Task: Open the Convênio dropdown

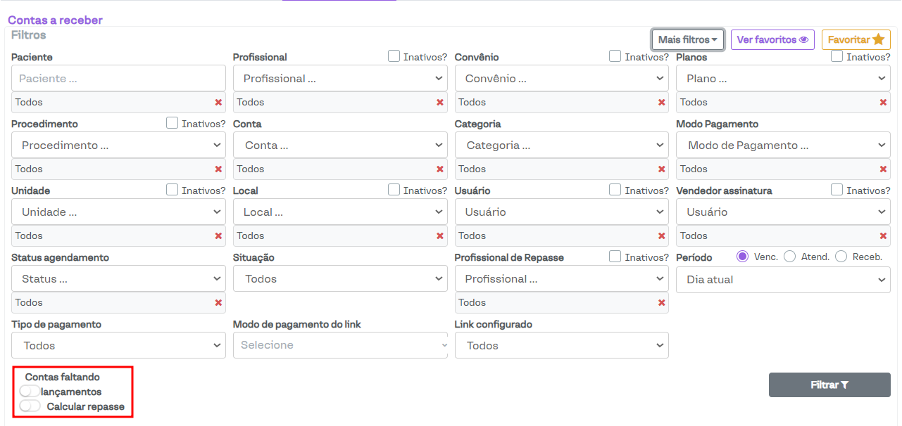Action: (x=561, y=79)
